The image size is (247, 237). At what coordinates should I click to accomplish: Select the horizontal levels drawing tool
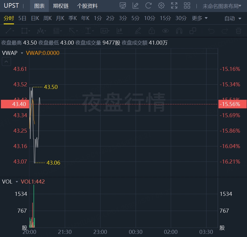pyautogui.click(x=56, y=31)
